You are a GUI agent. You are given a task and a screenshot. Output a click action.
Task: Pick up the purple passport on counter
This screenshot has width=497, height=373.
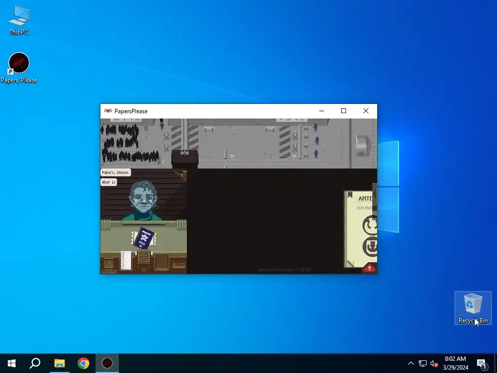144,238
